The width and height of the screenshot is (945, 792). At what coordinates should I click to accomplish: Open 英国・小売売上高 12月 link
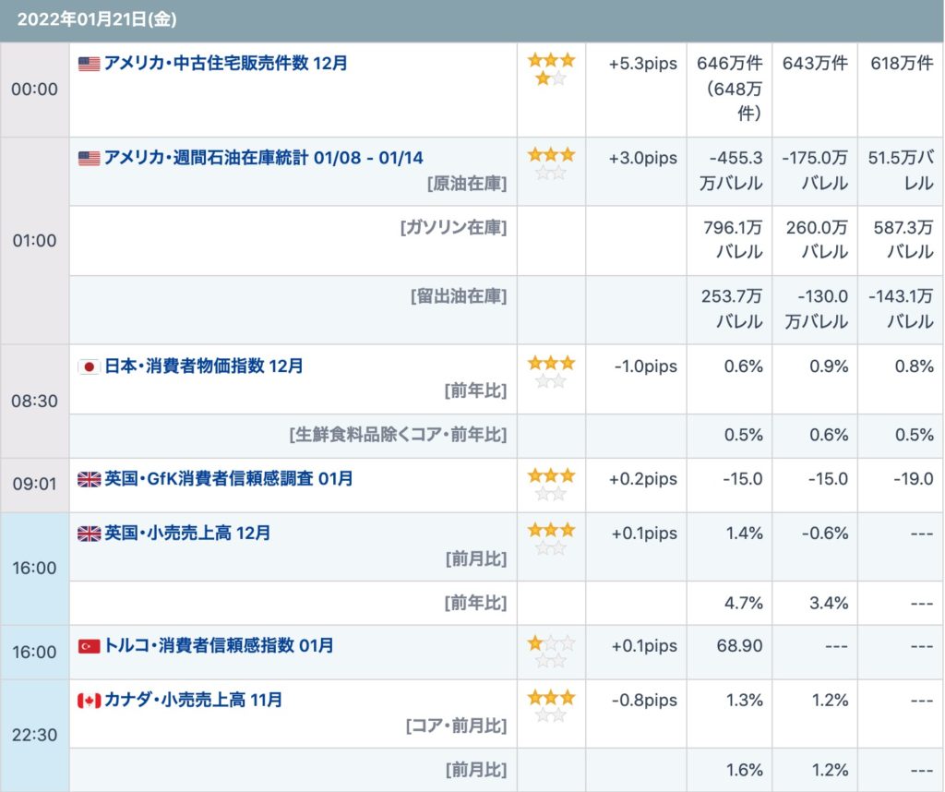click(x=187, y=533)
